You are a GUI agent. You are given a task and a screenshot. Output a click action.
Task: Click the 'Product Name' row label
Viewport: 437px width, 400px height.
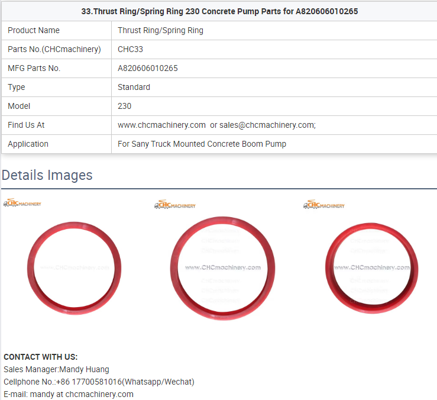pyautogui.click(x=34, y=30)
